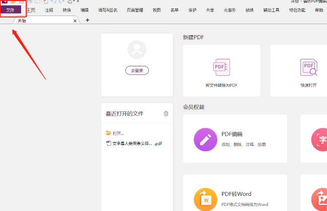
Task: Click the 快速打开 quick open icon
Action: tap(308, 67)
